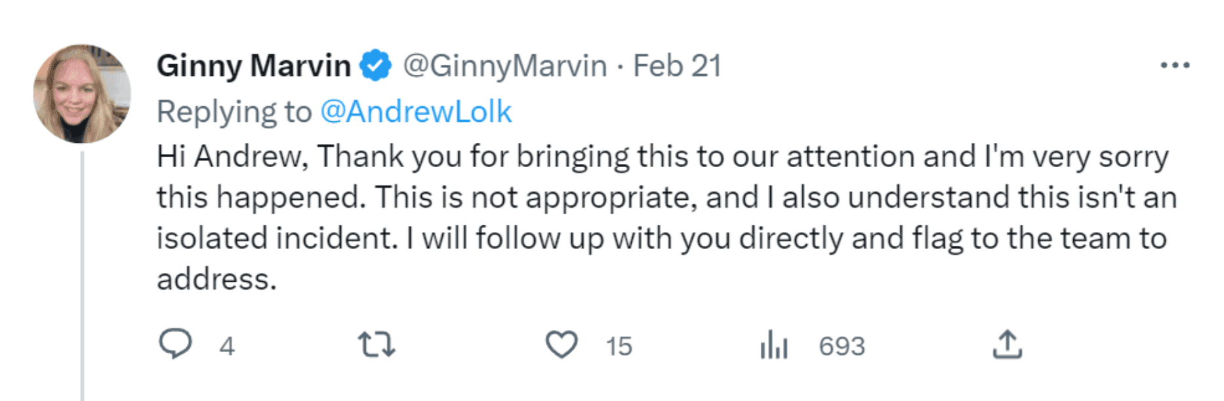
Task: Retweet Ginny Marvin's reply
Action: pyautogui.click(x=377, y=344)
